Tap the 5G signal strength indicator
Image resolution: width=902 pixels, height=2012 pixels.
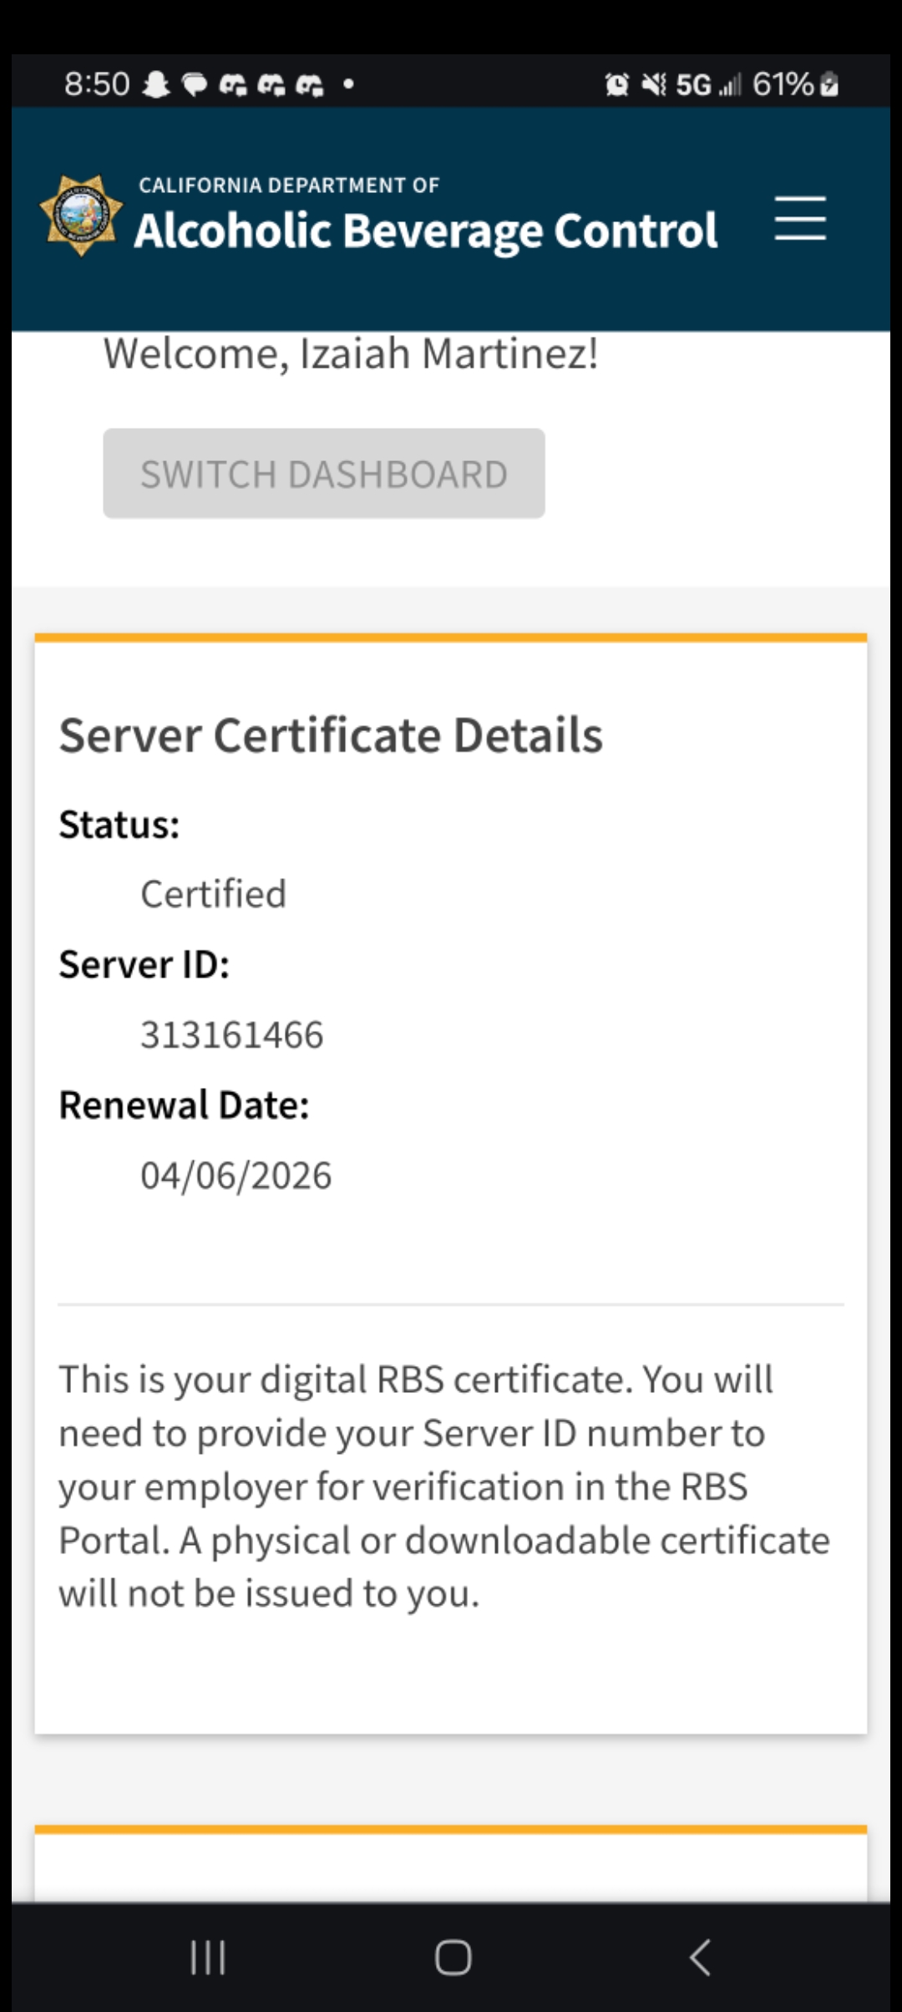[707, 84]
